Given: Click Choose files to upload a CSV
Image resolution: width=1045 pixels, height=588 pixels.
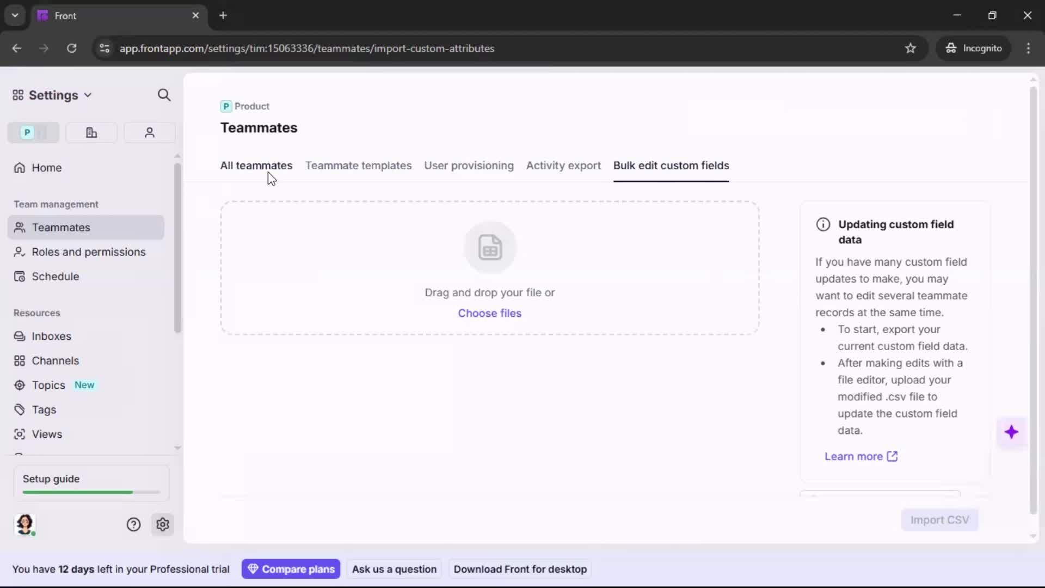Looking at the screenshot, I should click(489, 313).
